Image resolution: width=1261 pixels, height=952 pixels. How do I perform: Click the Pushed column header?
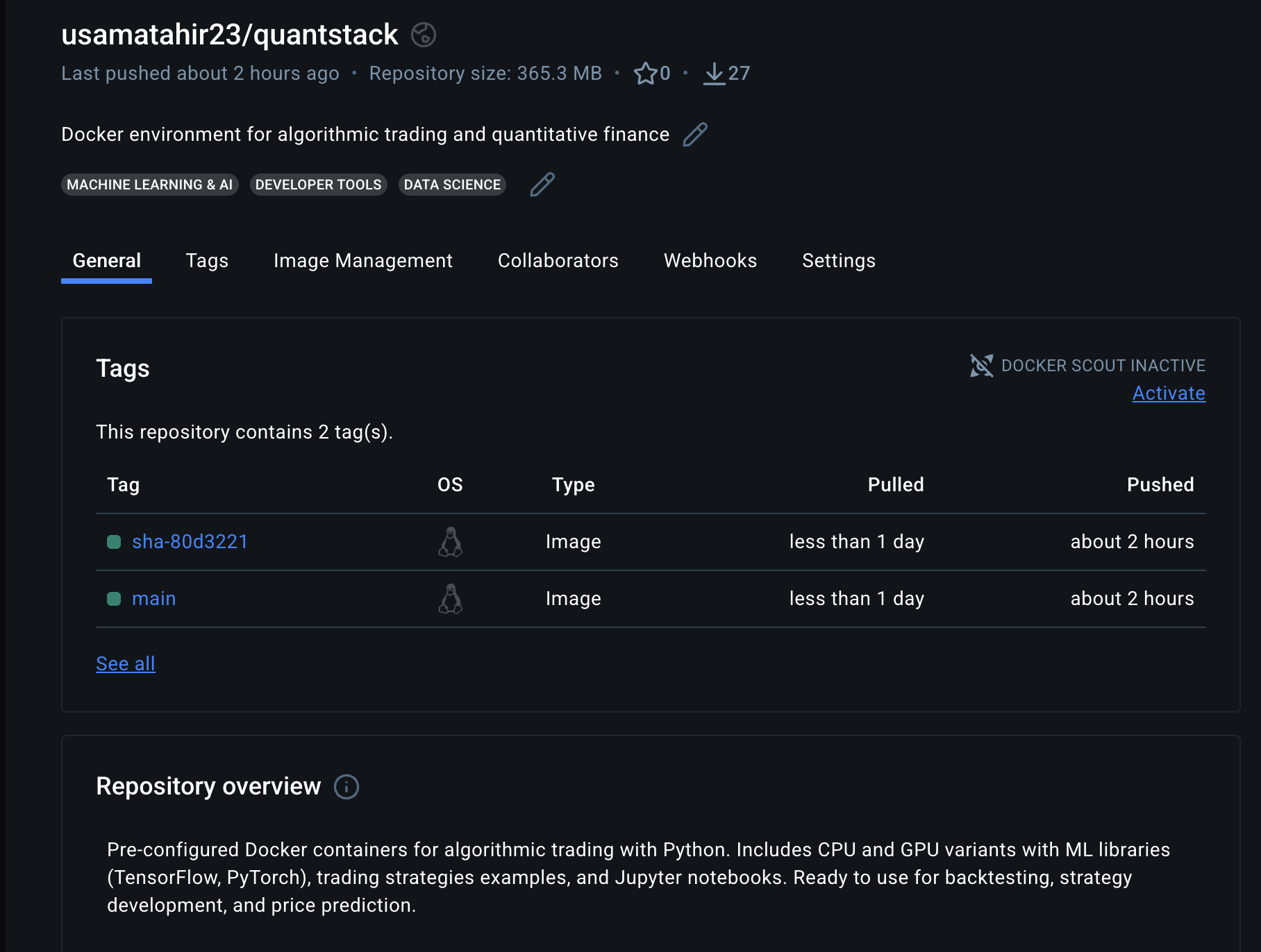pyautogui.click(x=1160, y=485)
